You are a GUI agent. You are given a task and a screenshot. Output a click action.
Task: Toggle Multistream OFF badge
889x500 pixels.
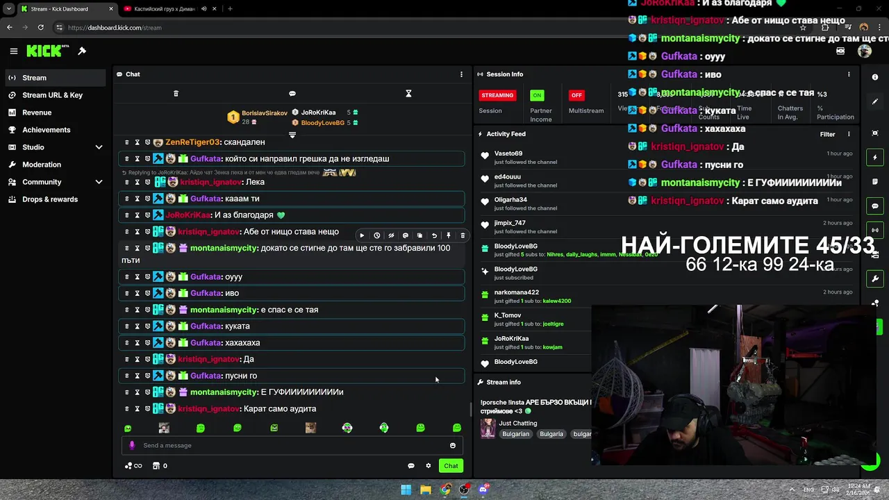576,95
